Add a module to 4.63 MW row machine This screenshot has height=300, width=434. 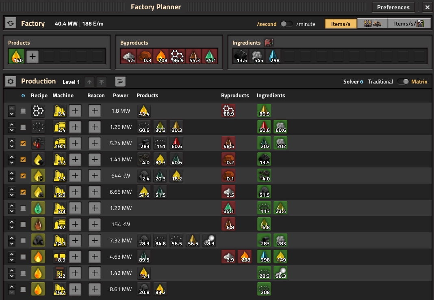75,257
